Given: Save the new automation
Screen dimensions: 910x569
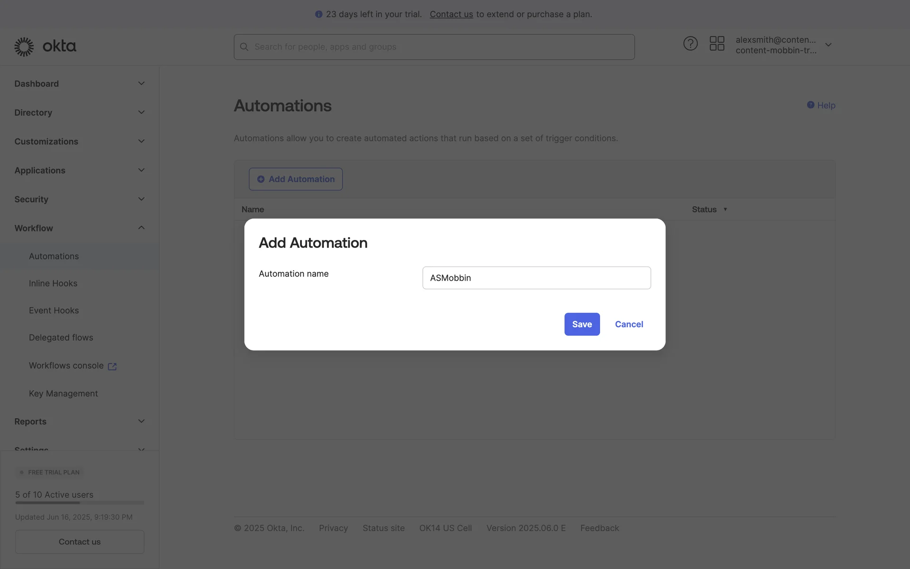Looking at the screenshot, I should coord(582,324).
